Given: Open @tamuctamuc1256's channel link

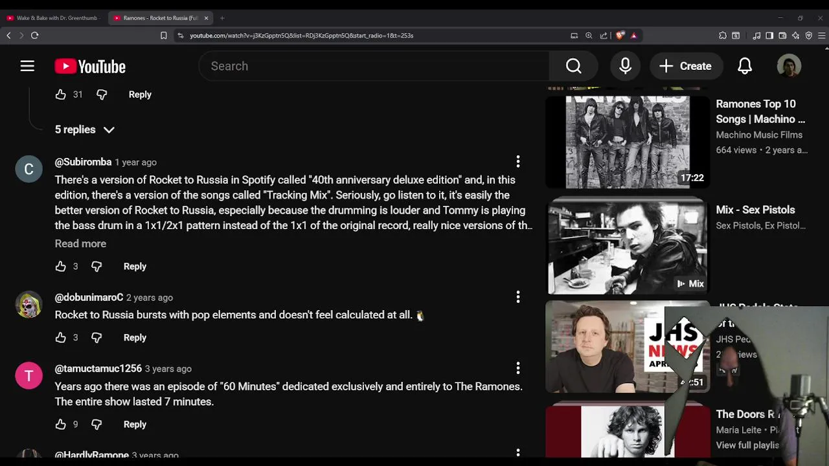Looking at the screenshot, I should tap(98, 369).
